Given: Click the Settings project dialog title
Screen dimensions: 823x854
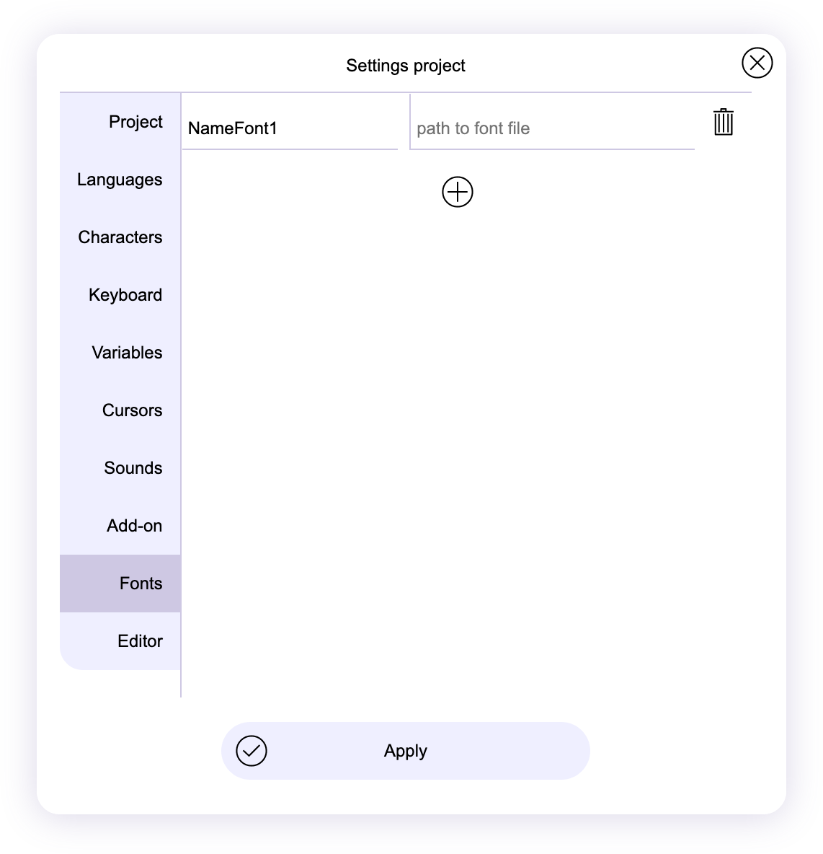Looking at the screenshot, I should pyautogui.click(x=406, y=66).
